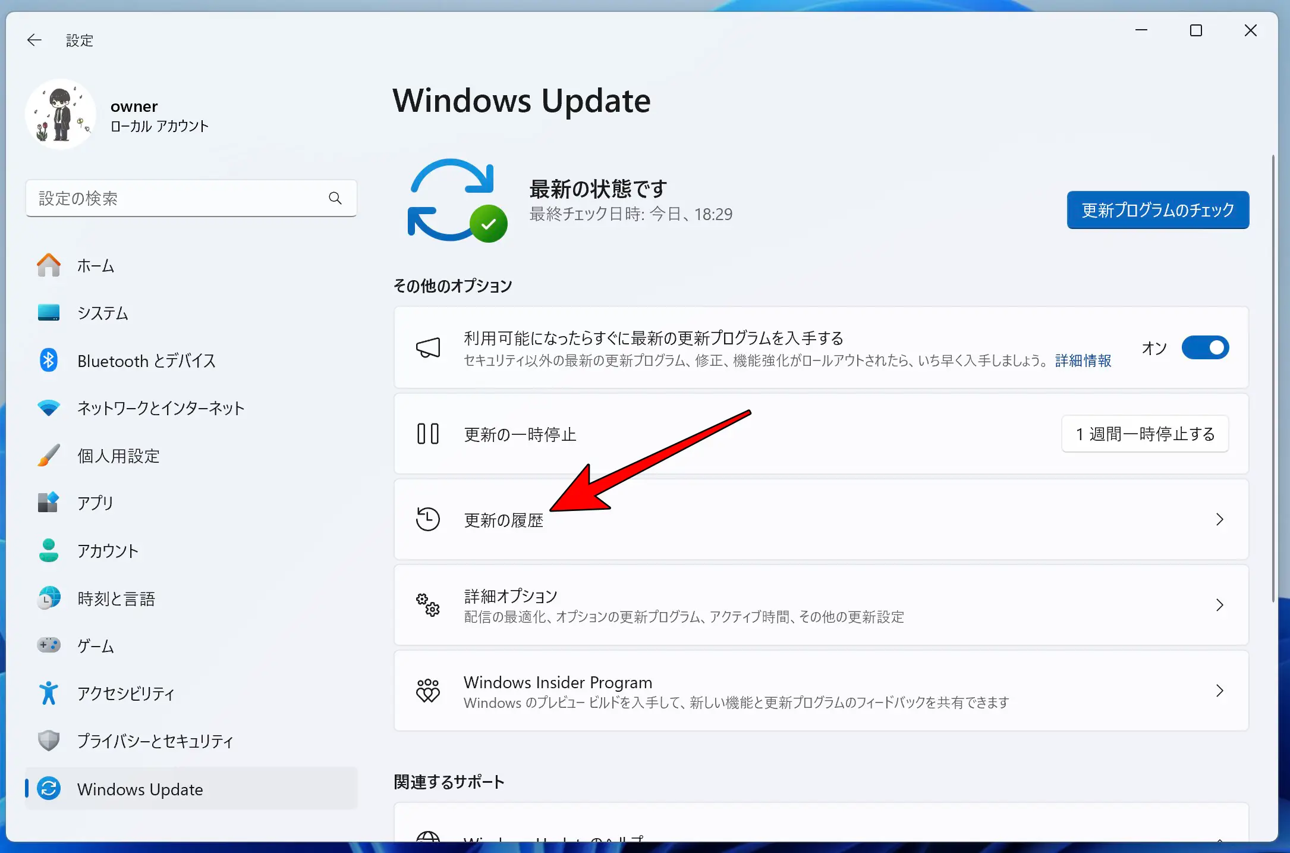Click the 更新プログラムのチェック button
Screen dimensions: 1290x853
(x=1157, y=209)
